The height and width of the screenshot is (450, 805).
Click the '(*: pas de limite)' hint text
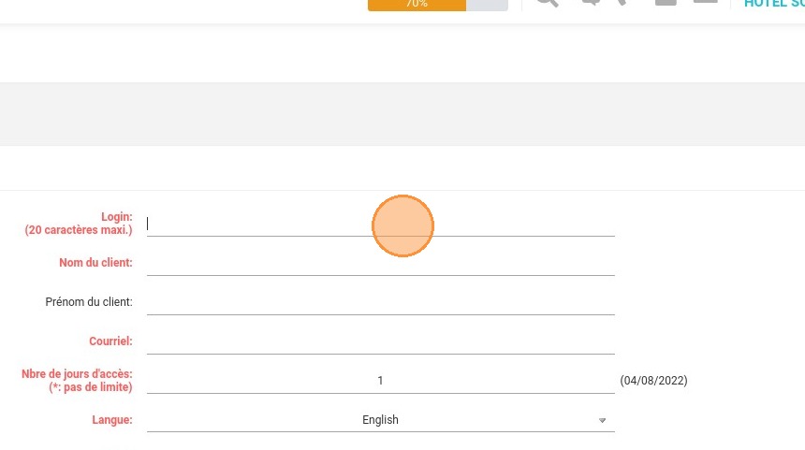tap(91, 387)
